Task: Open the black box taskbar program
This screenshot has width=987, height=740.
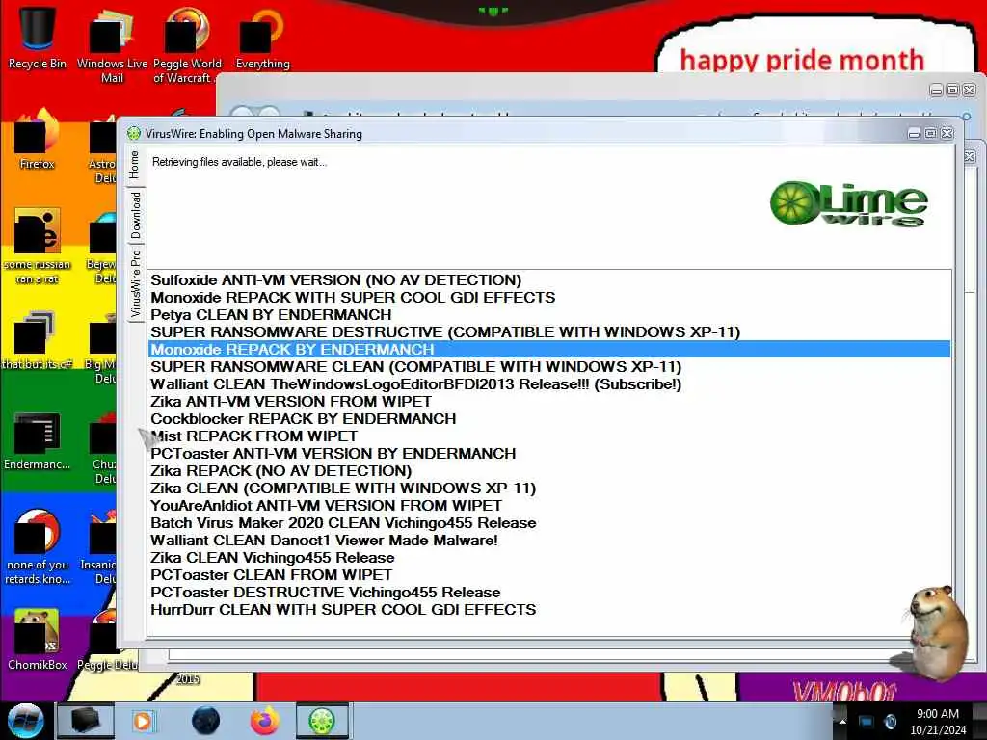Action: coord(86,721)
